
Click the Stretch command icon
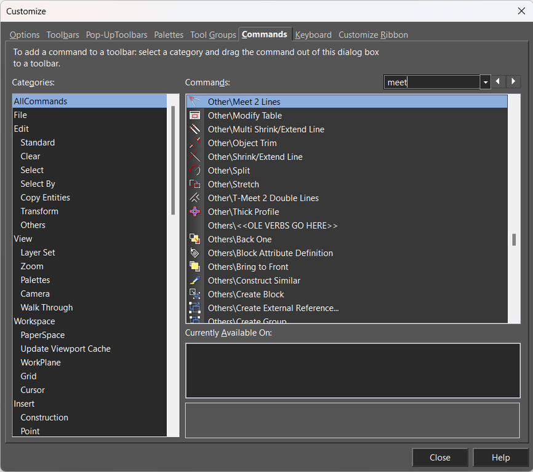(195, 184)
